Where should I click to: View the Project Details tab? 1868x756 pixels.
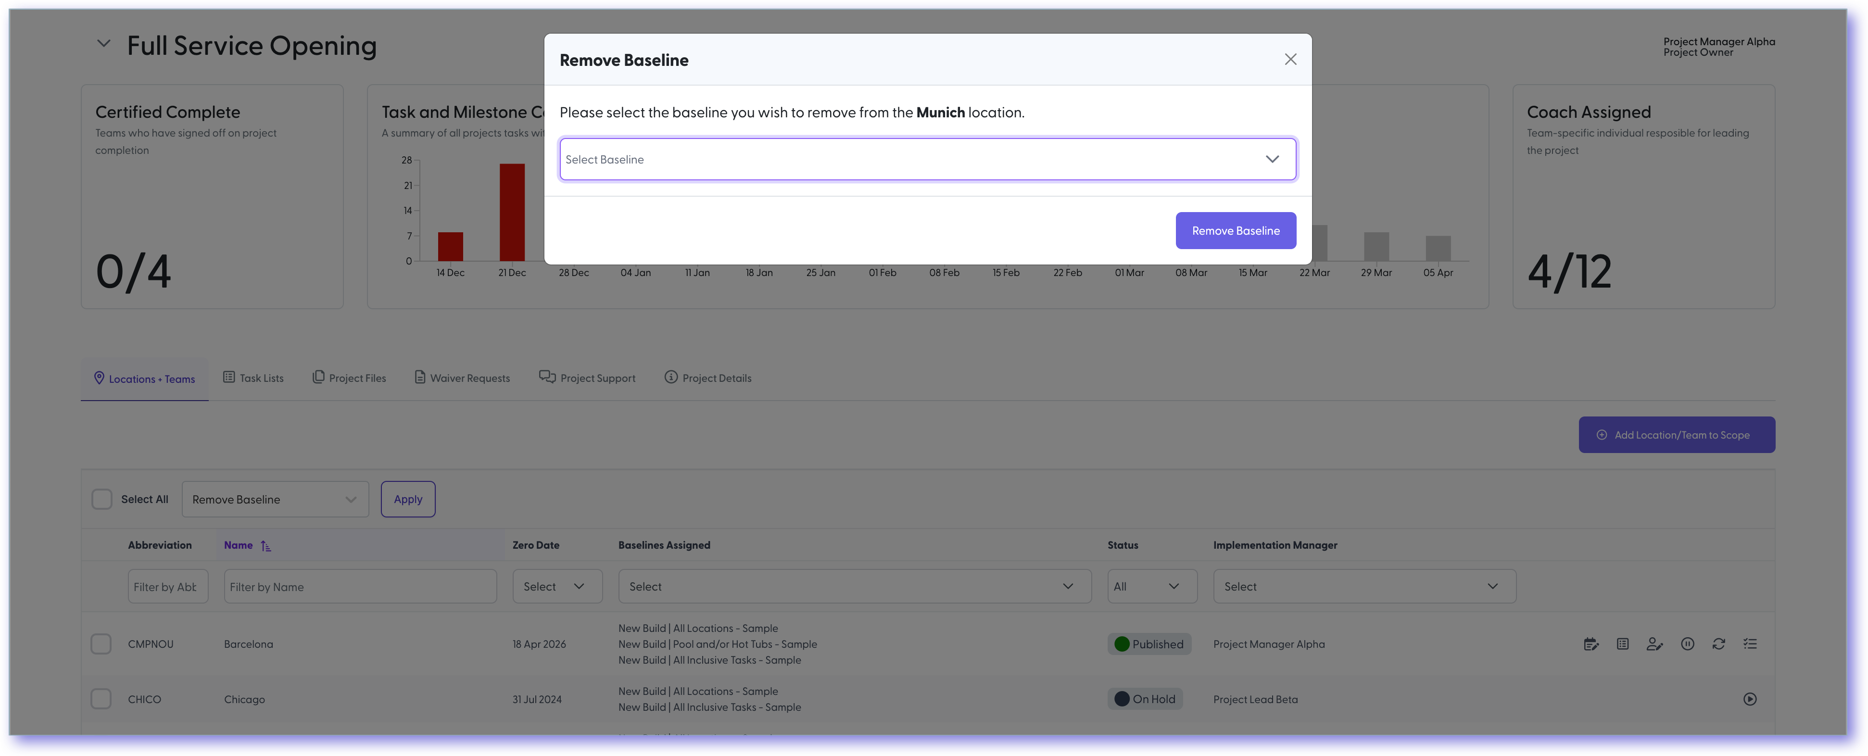click(x=708, y=378)
